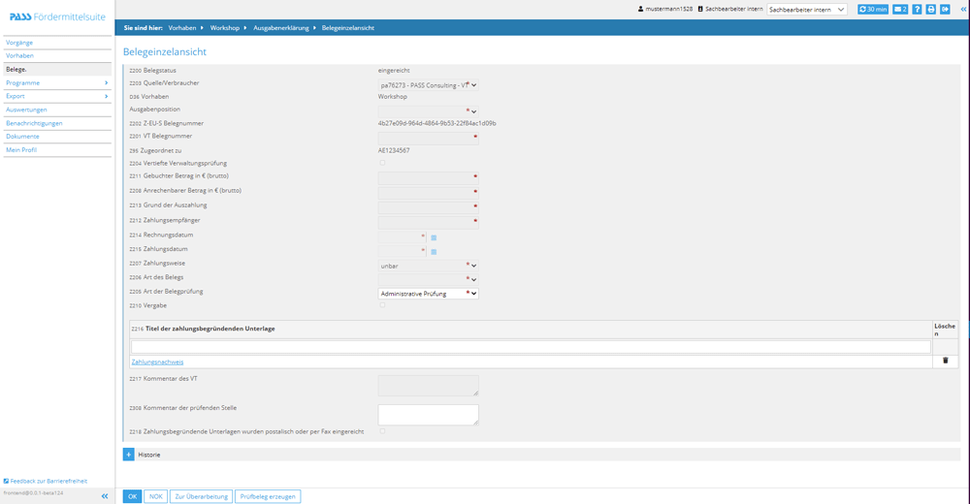The width and height of the screenshot is (970, 504).
Task: Click the Prüfbeleg erzeugen button
Action: (268, 496)
